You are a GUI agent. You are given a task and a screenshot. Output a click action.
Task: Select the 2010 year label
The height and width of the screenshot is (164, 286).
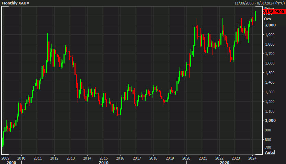(21, 158)
